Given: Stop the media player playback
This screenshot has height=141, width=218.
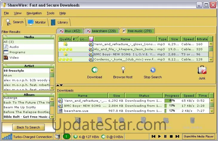Looking at the screenshot, I should [x=171, y=137].
